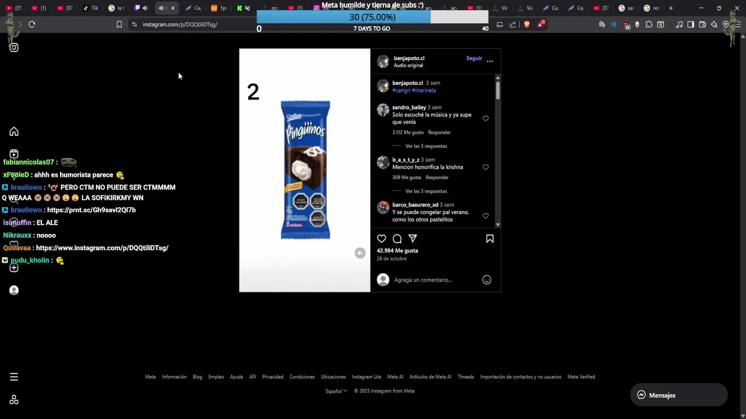Open the Meta apps grid icon
Image resolution: width=746 pixels, height=419 pixels.
(14, 400)
